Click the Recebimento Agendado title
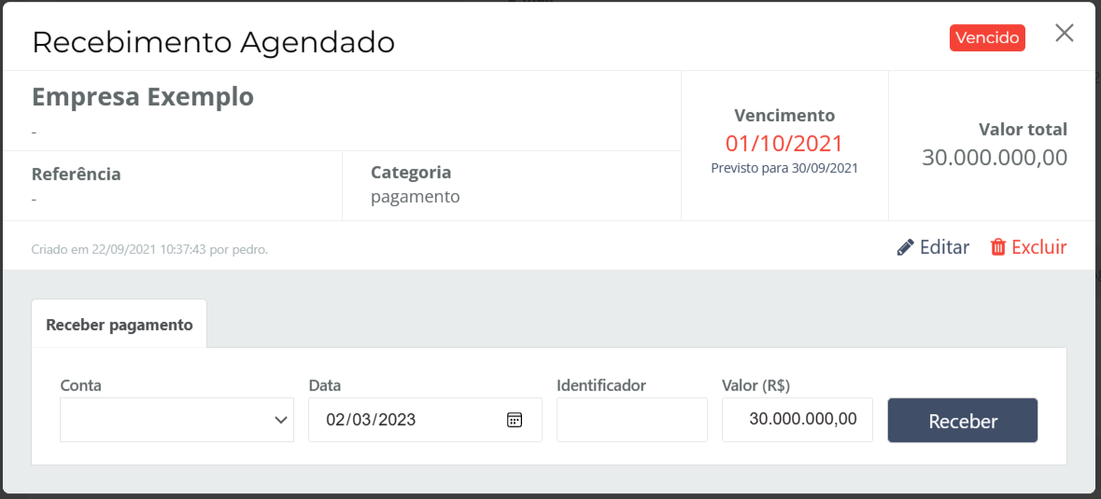The width and height of the screenshot is (1101, 499). point(213,42)
